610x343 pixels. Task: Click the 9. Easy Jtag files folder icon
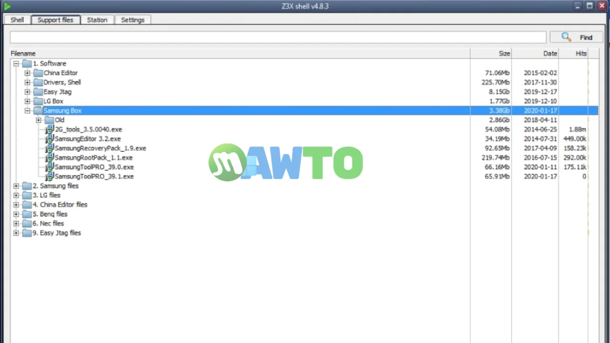pos(27,233)
